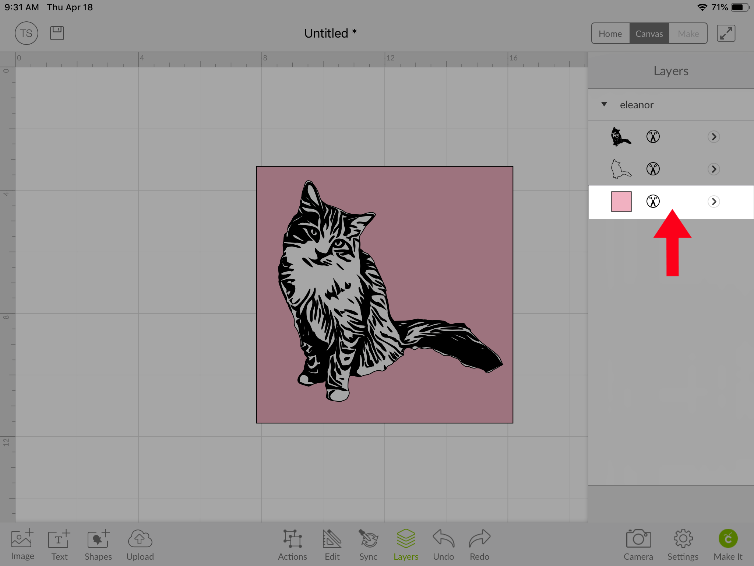Toggle visibility on second dark cat layer
754x566 pixels.
pyautogui.click(x=620, y=169)
